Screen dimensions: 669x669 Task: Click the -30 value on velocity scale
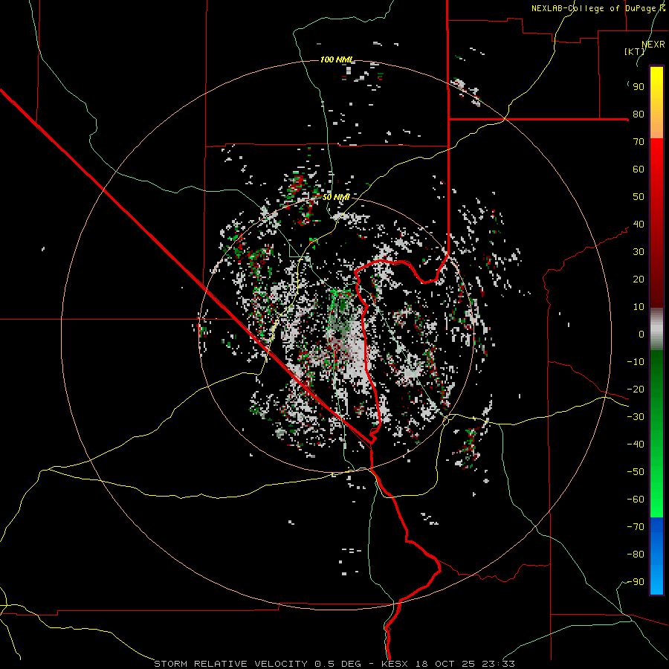click(x=636, y=417)
